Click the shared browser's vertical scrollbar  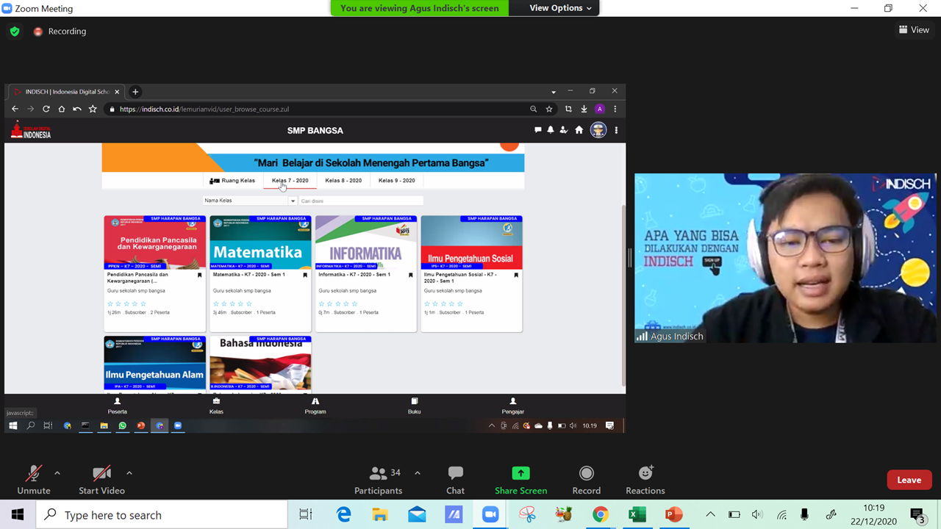click(623, 294)
